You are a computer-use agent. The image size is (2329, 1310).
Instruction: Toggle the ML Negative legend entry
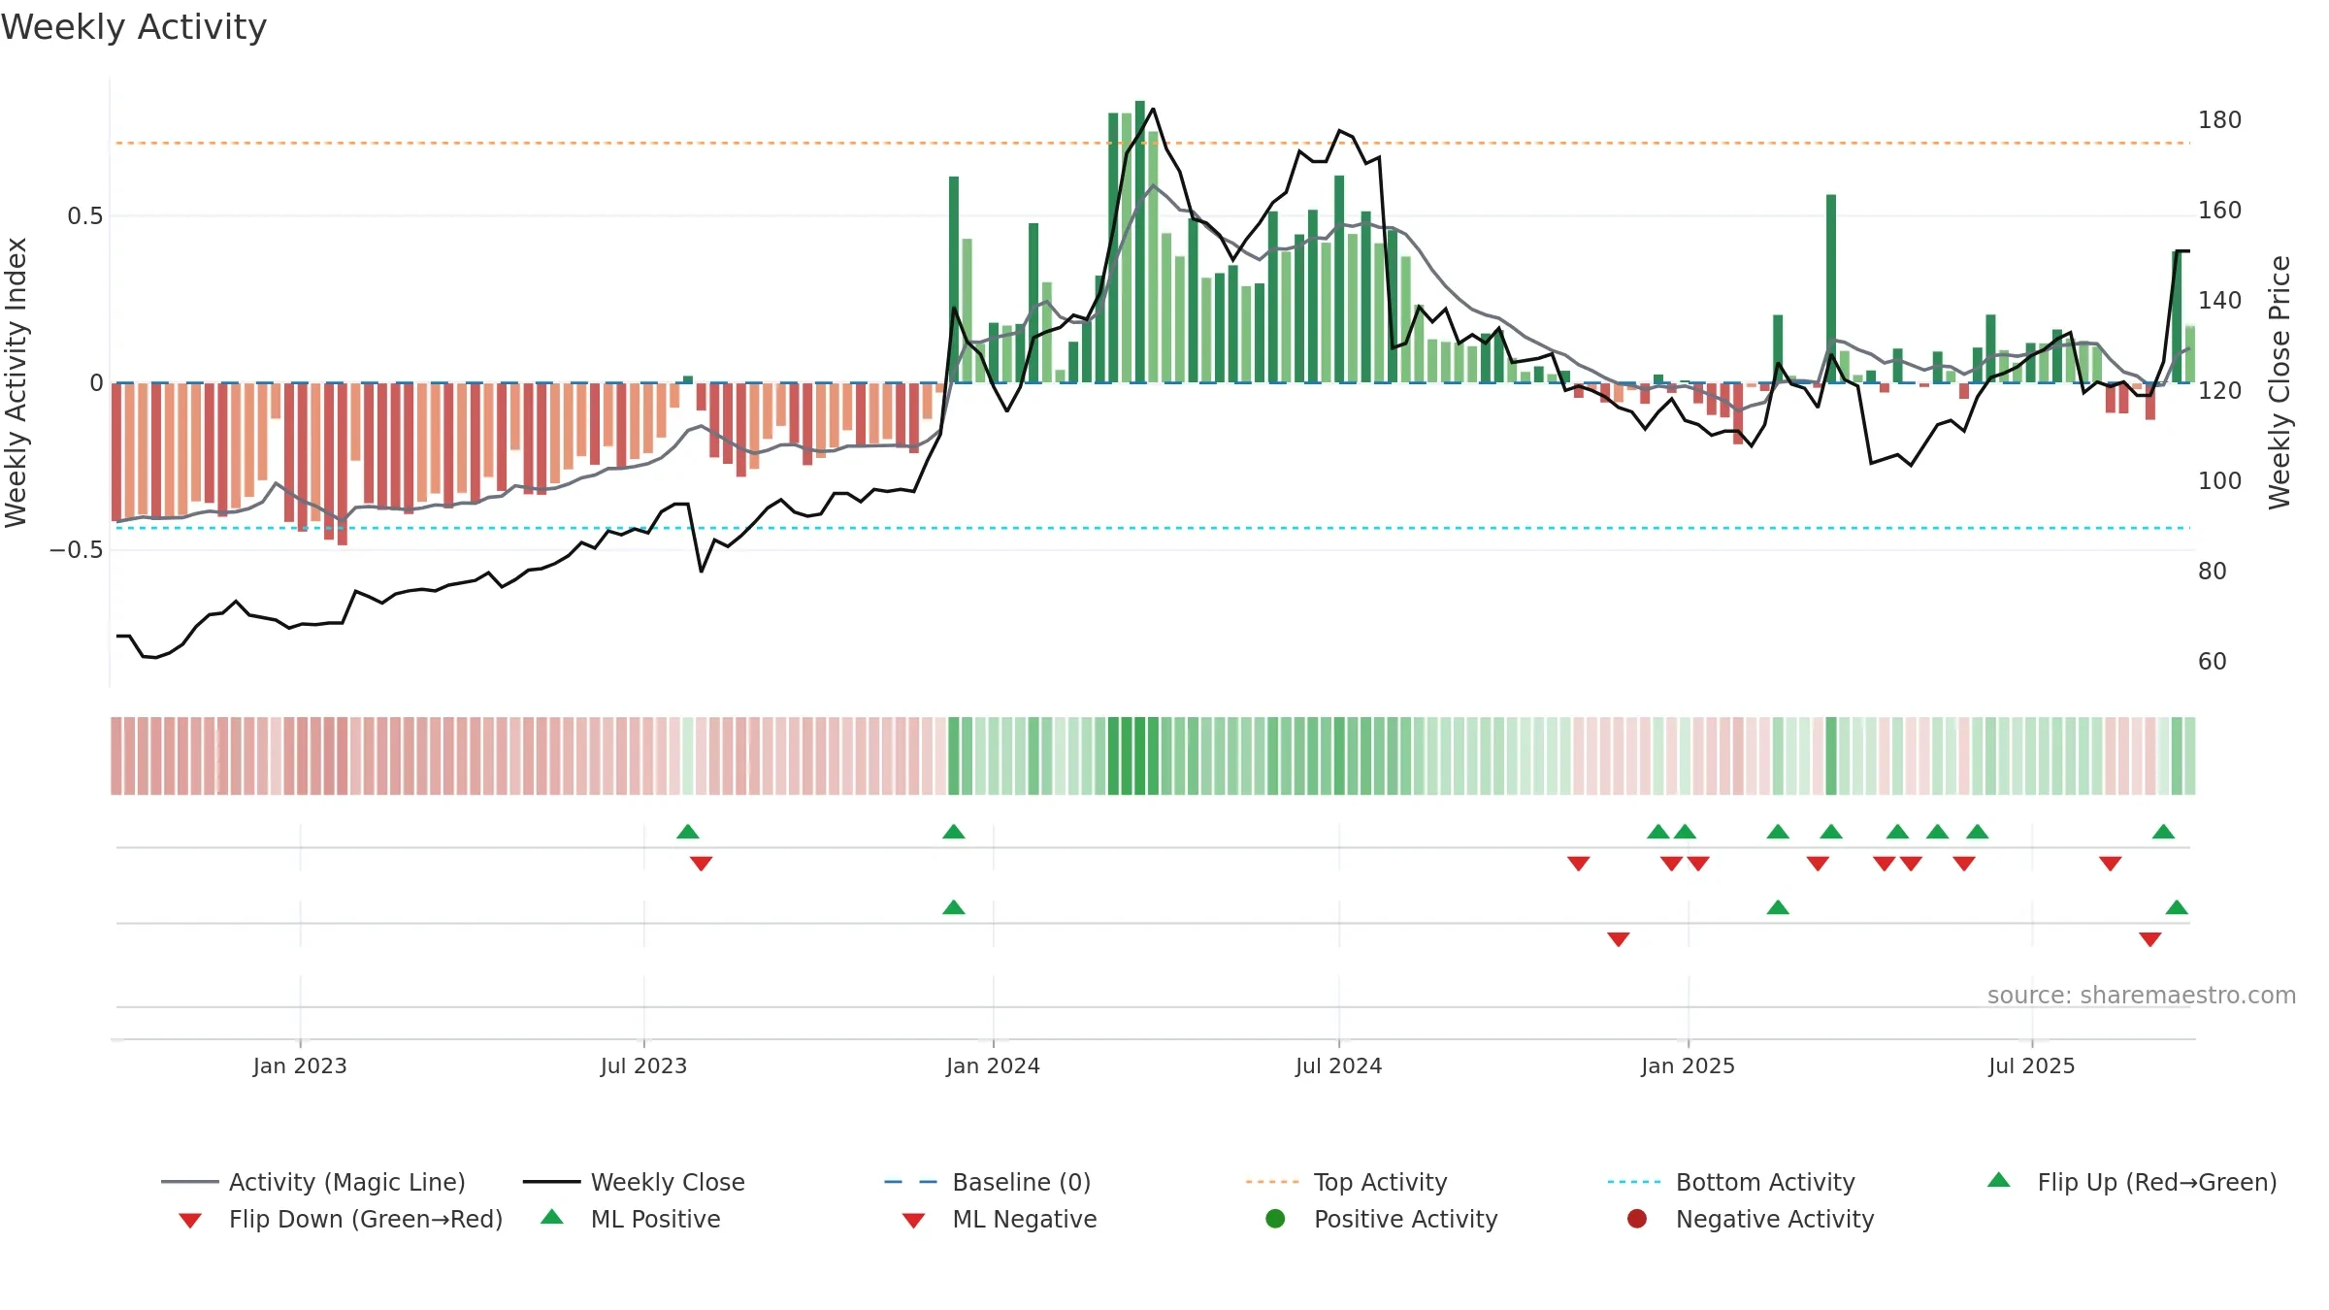(1000, 1219)
